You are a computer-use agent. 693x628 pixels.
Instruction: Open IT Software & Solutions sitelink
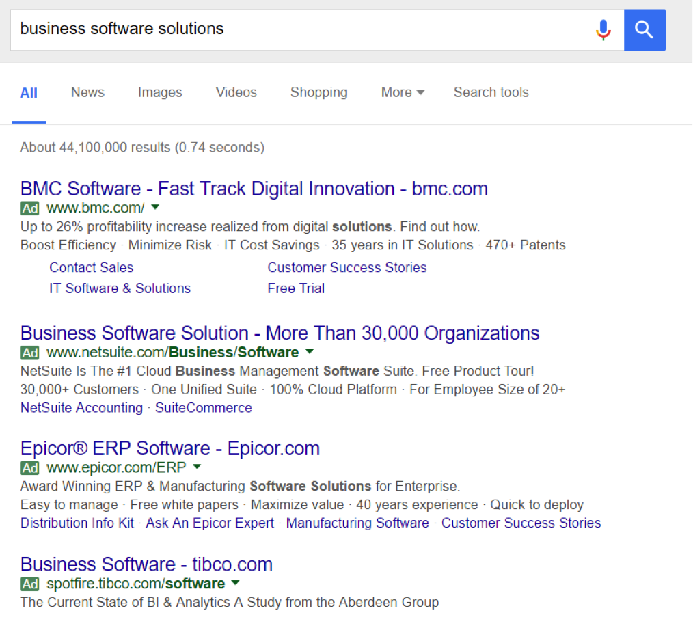(x=120, y=288)
